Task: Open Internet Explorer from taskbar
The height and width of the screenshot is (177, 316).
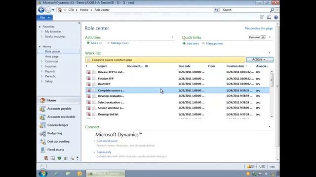Action: (57, 174)
